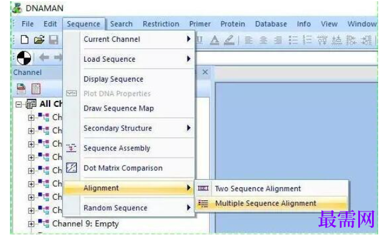
Task: Click the back arrow navigation icon
Action: click(x=44, y=57)
